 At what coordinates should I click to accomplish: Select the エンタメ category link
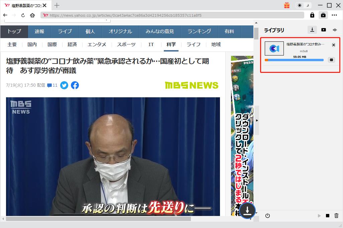pos(97,45)
